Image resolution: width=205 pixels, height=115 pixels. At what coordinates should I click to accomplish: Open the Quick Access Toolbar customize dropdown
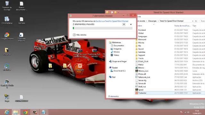(x=118, y=12)
